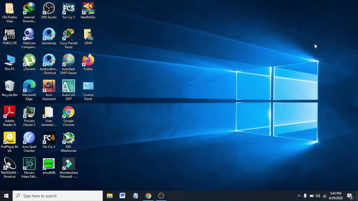Open the Windows Start menu
The image size is (358, 201).
tap(6, 196)
